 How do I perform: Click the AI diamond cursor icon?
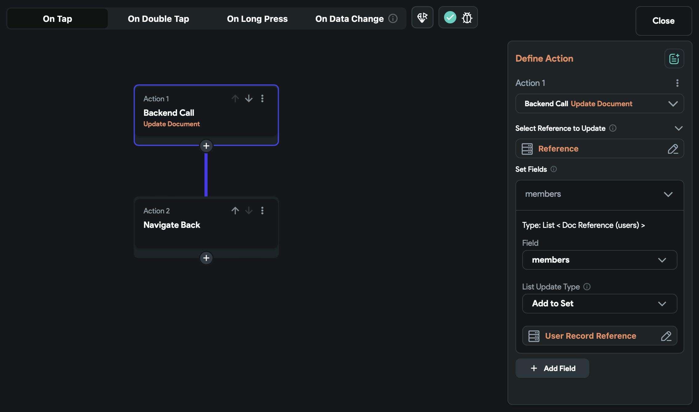(422, 18)
